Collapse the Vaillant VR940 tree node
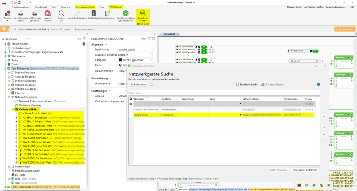This screenshot has height=191, width=357. [x=13, y=109]
